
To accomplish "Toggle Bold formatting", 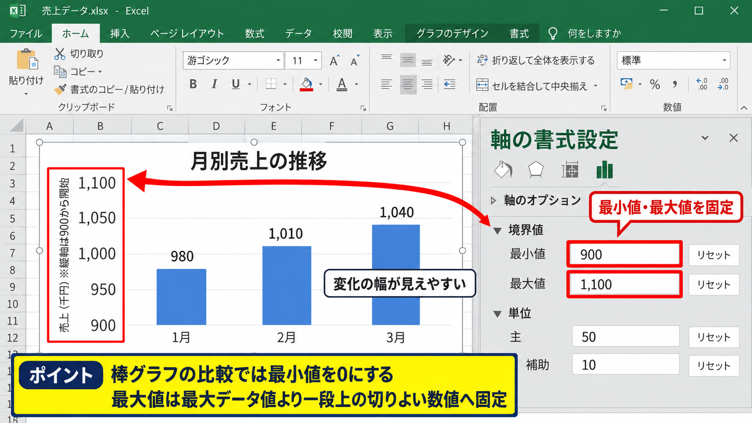I will [193, 84].
